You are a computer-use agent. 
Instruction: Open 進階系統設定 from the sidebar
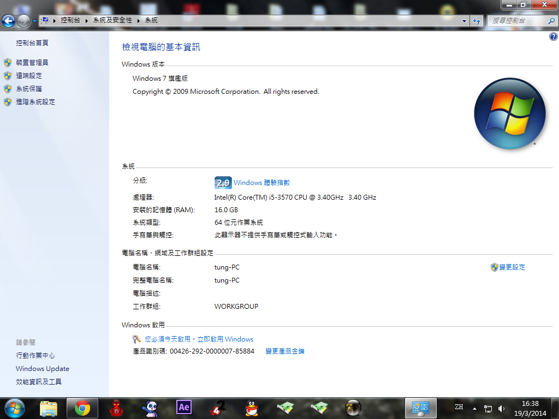click(35, 102)
